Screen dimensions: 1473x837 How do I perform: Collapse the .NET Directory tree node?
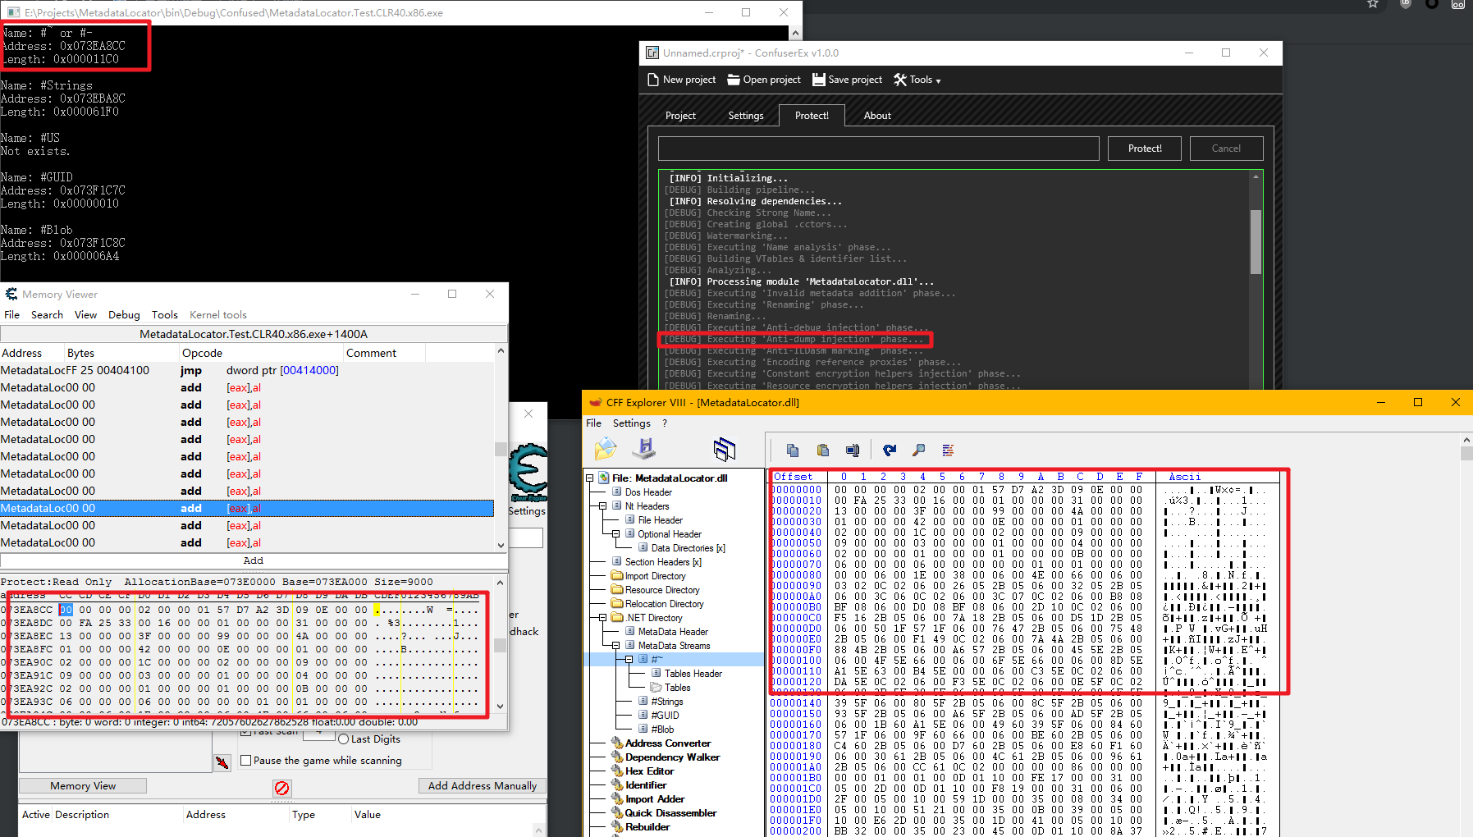click(x=602, y=618)
